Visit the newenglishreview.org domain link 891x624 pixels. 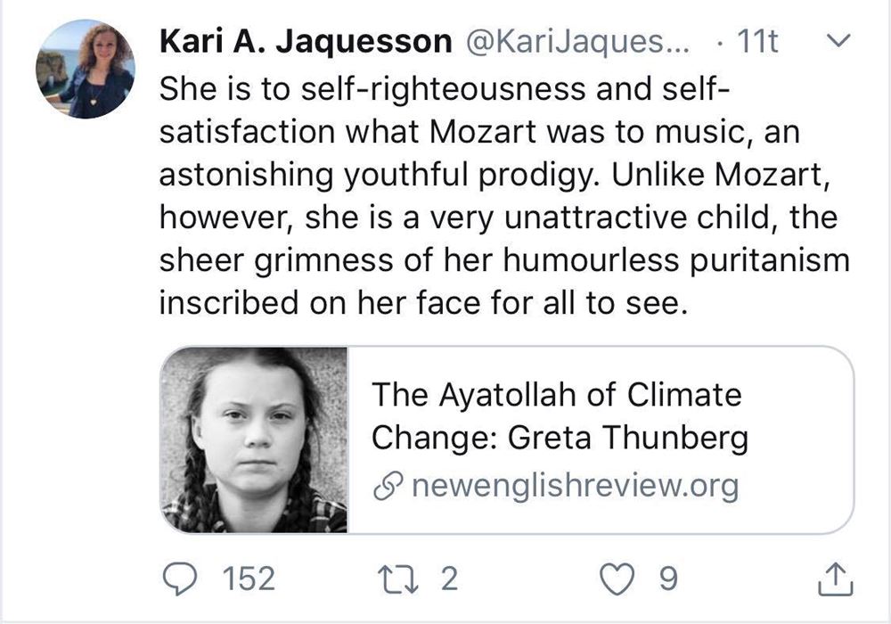point(575,487)
